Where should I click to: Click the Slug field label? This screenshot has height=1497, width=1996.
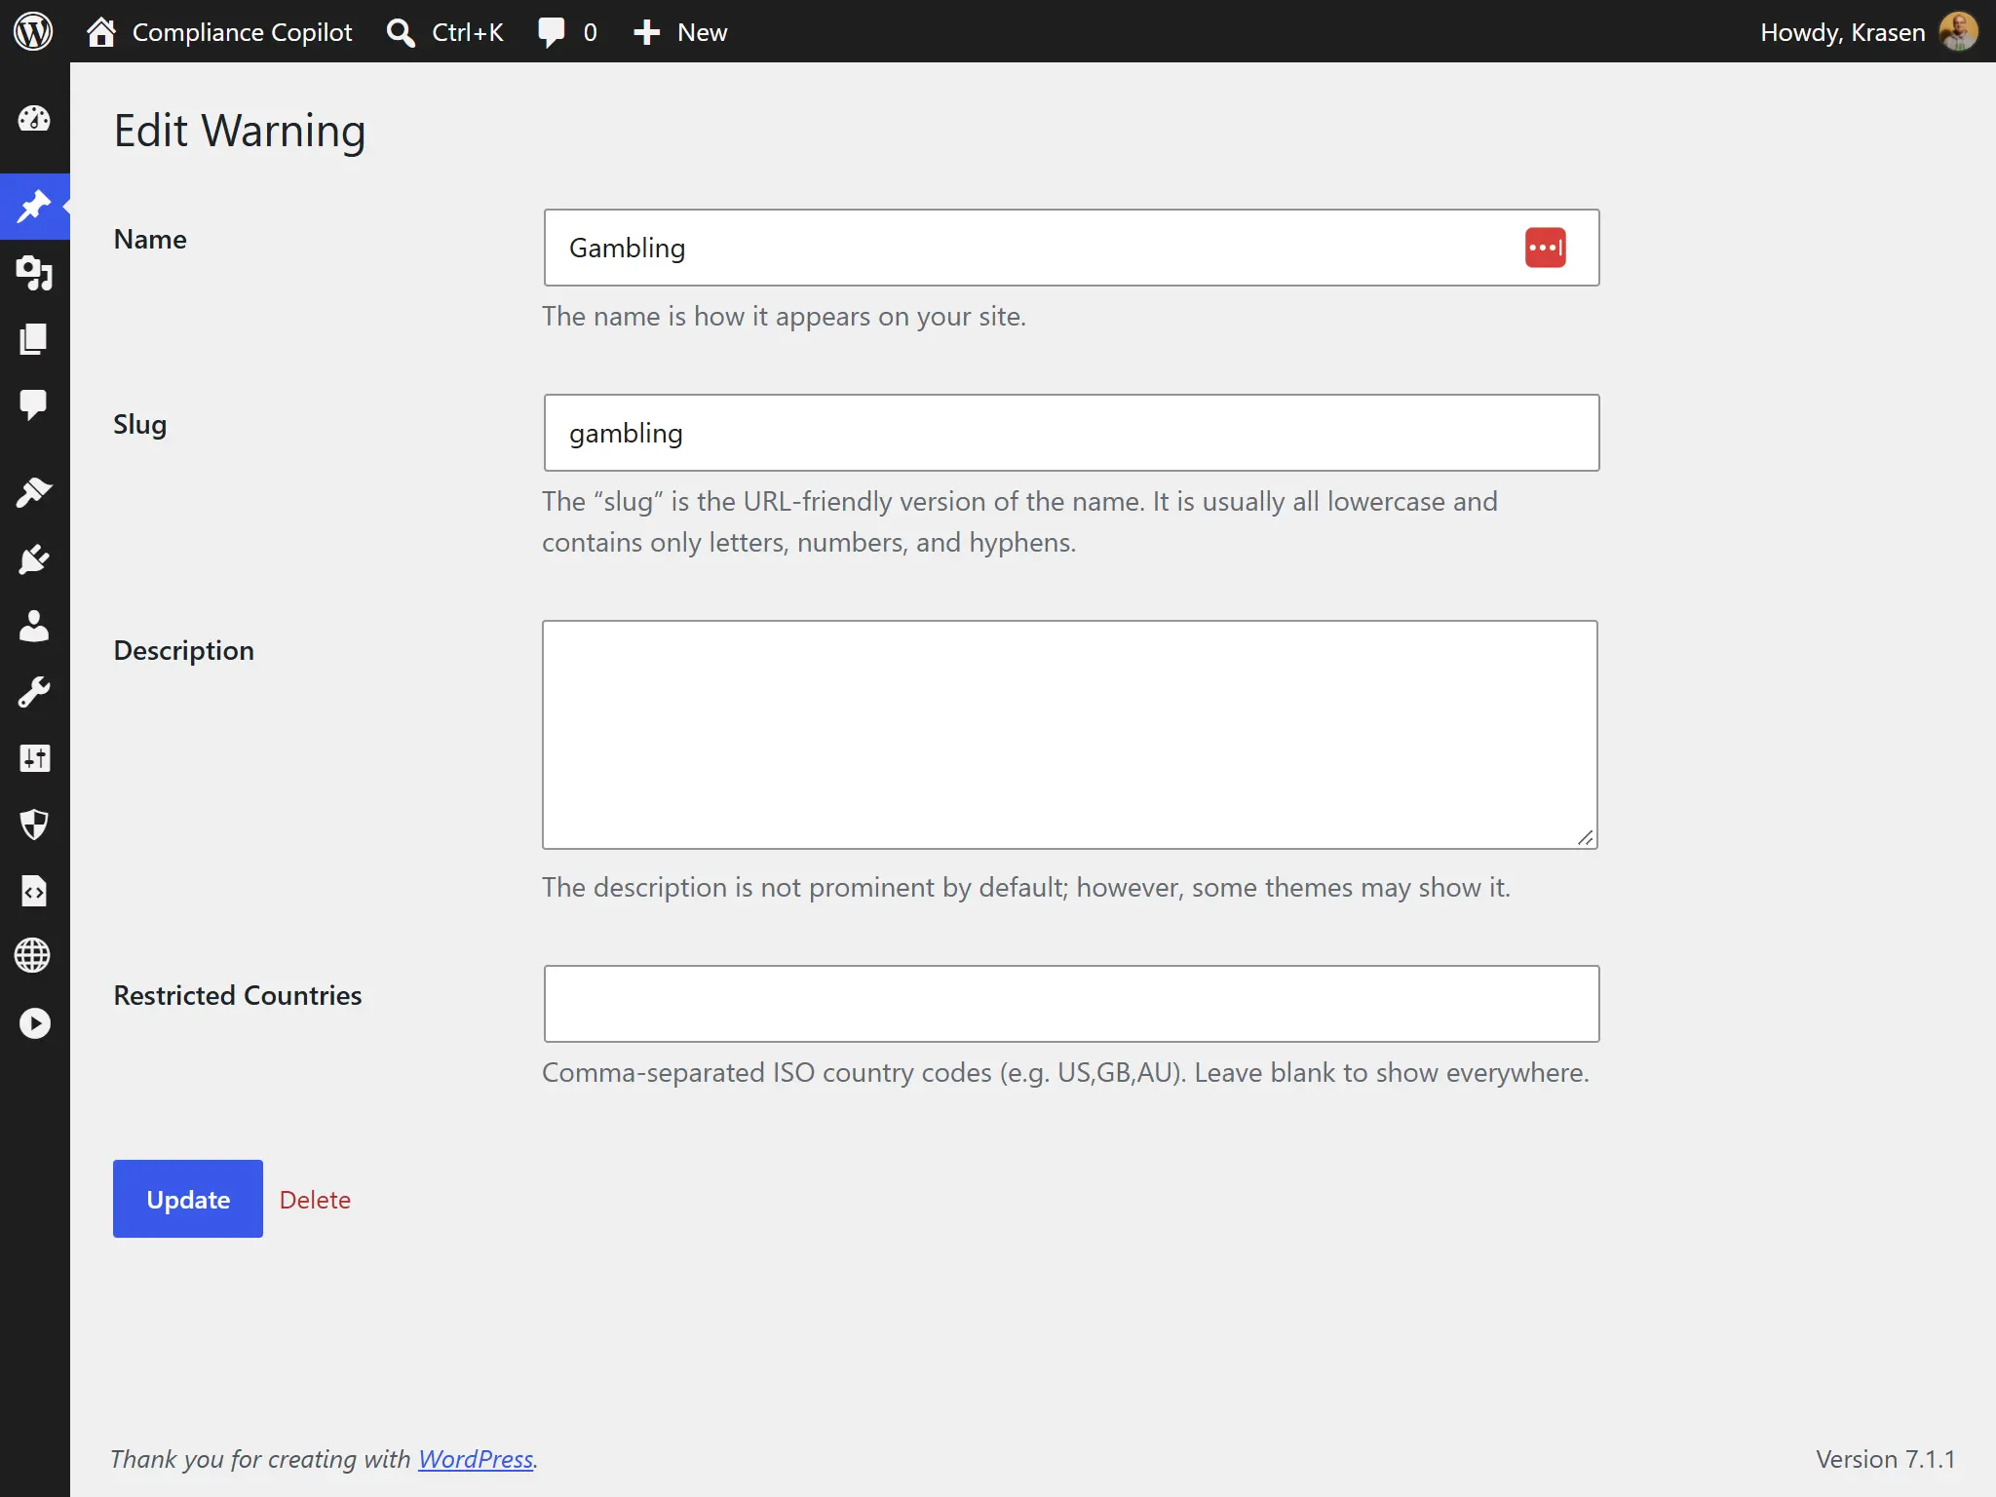point(140,425)
